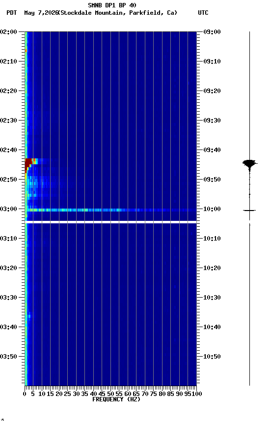
Task: Click the '5' frequency axis tick label
Action: (33, 394)
